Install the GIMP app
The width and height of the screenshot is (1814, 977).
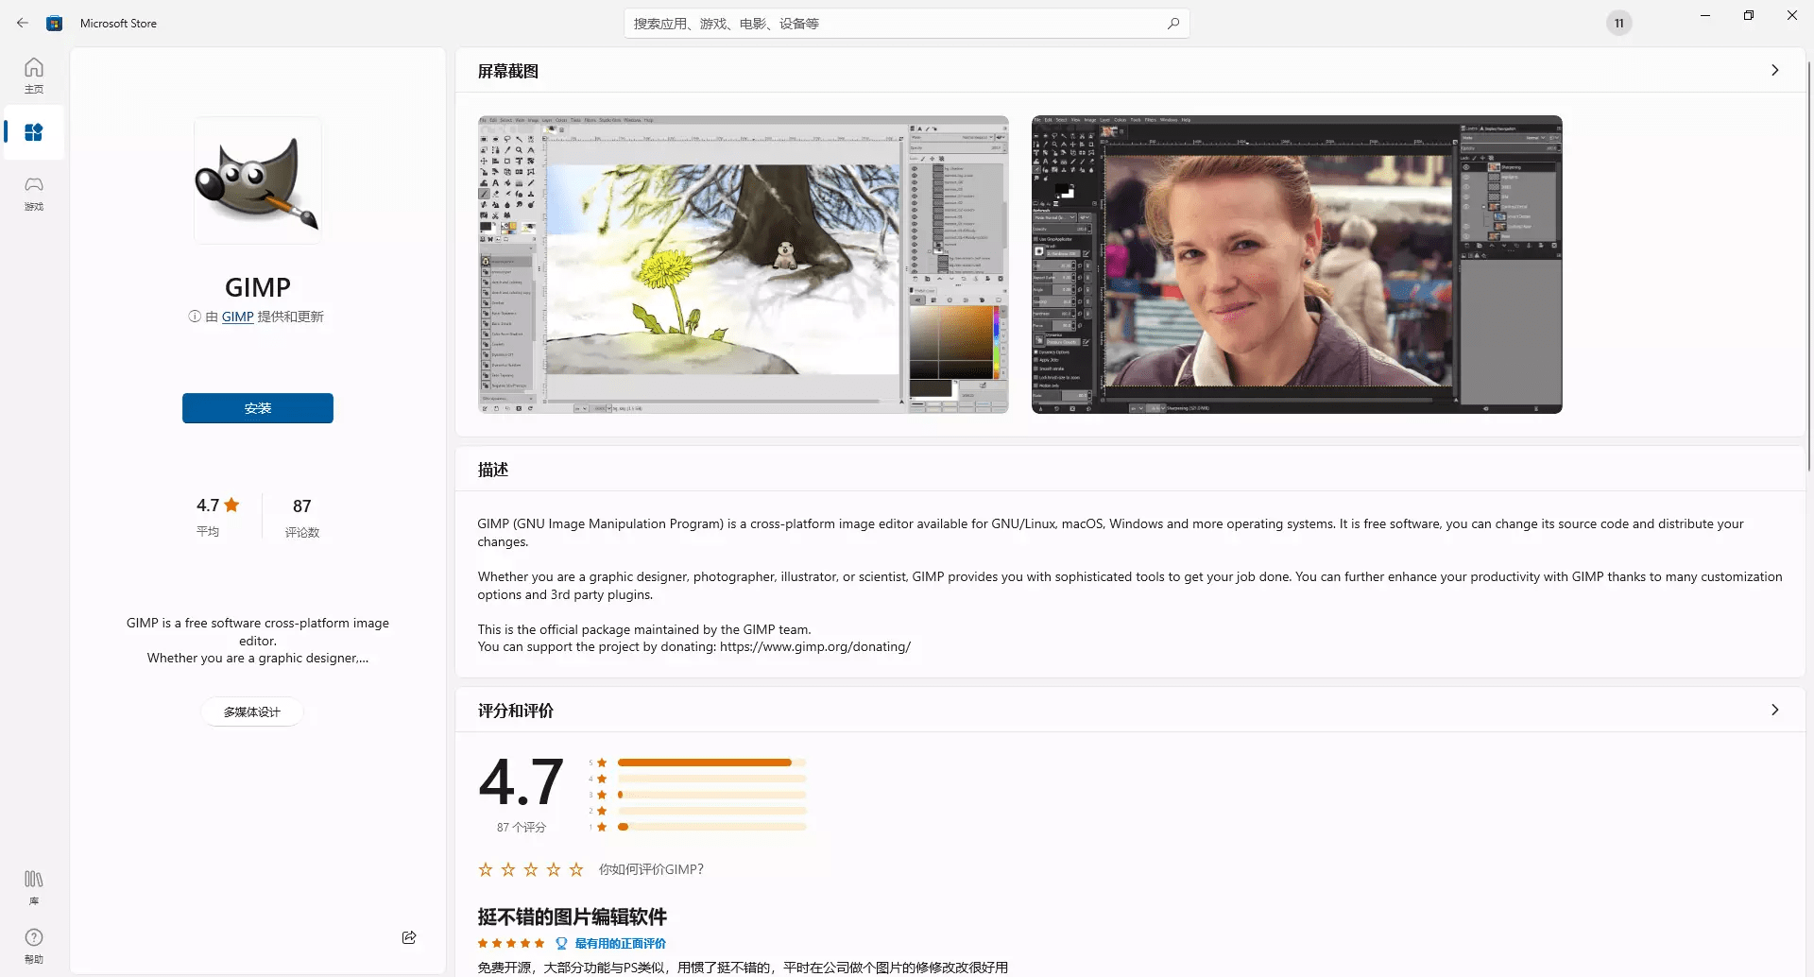[x=258, y=408]
